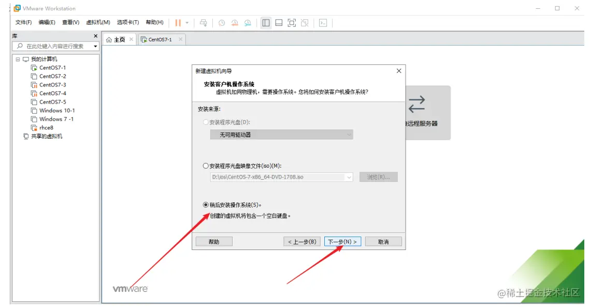Click the 帮助 button in the wizard
This screenshot has height=308, width=590.
(x=214, y=242)
